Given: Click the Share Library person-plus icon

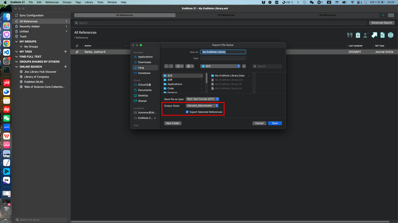Looking at the screenshot, I should coord(366,35).
